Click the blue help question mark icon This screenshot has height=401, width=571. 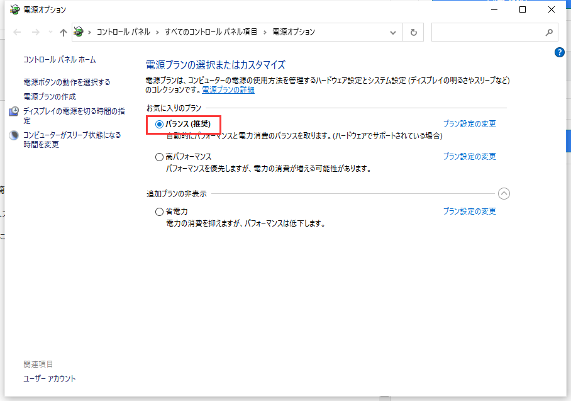click(x=560, y=52)
